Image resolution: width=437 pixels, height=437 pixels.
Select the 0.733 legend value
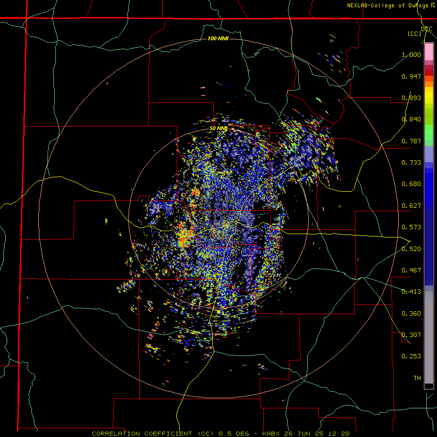click(x=411, y=163)
